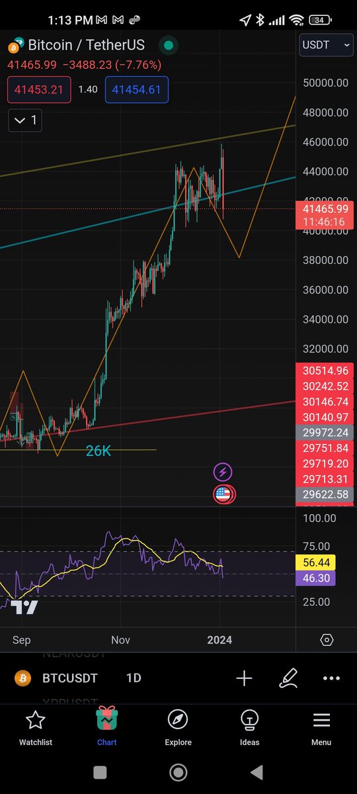Viewport: 357px width, 794px height.
Task: Switch to the Ideas tab
Action: coord(249,727)
